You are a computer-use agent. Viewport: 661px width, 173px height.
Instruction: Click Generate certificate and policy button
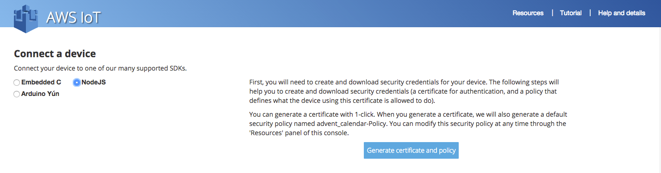[411, 150]
